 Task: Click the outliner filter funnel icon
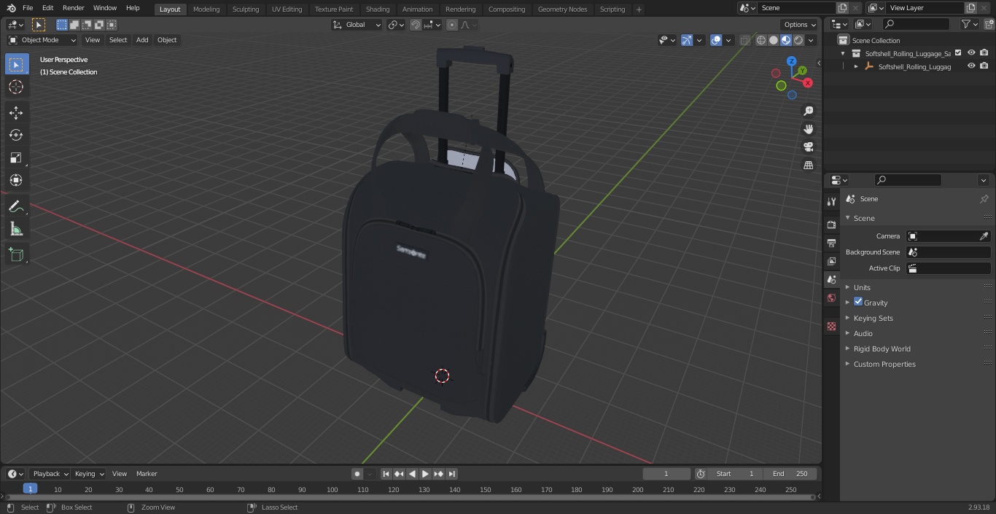966,24
